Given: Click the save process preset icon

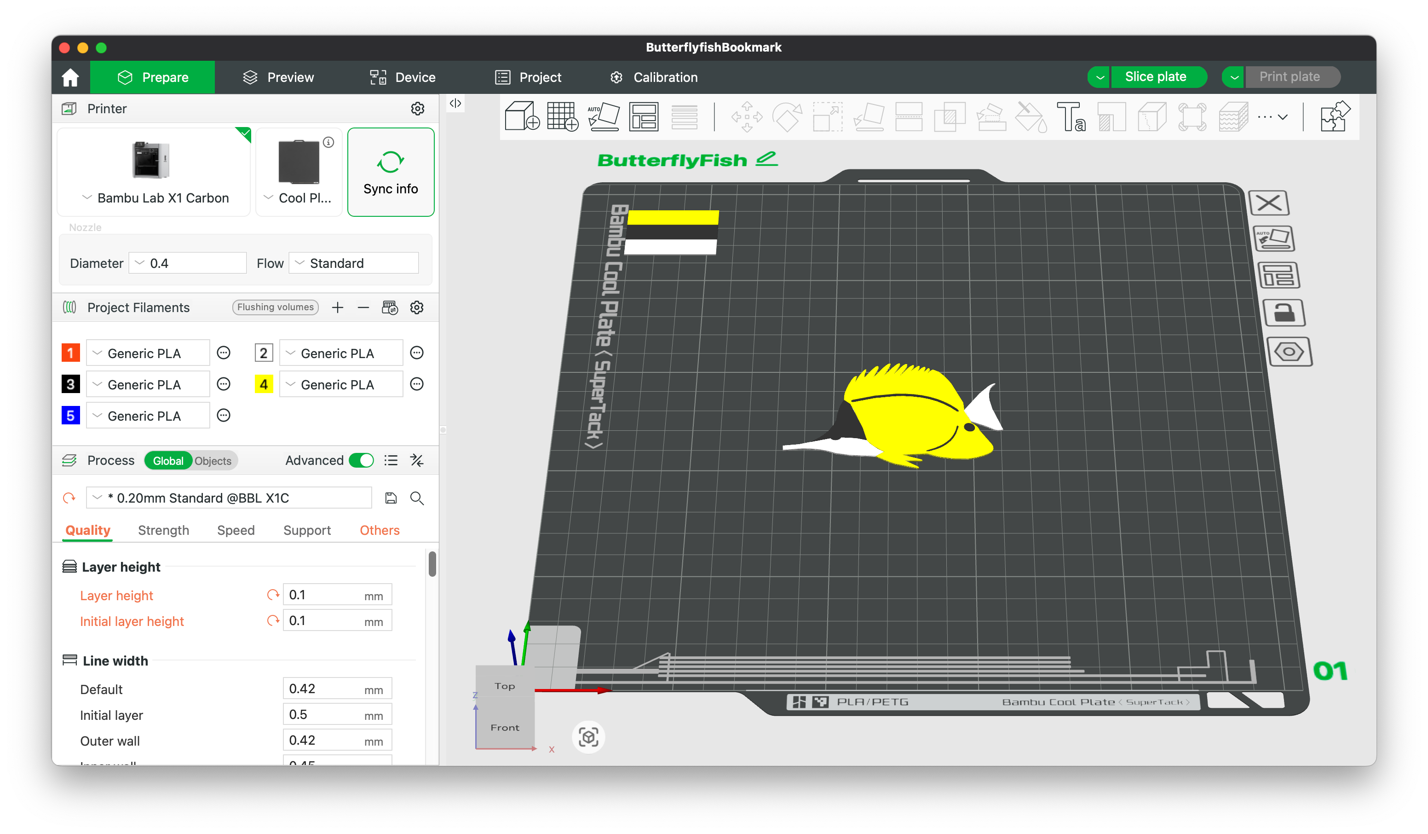Looking at the screenshot, I should tap(391, 498).
